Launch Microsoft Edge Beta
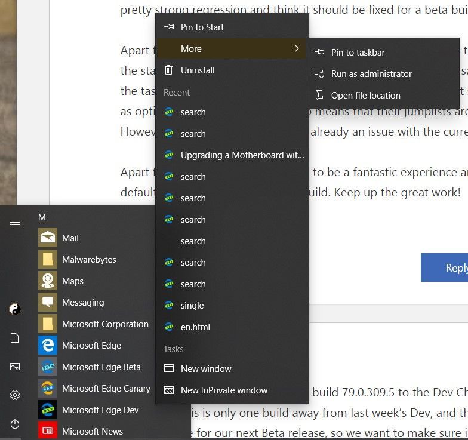Image resolution: width=468 pixels, height=440 pixels. [96, 367]
